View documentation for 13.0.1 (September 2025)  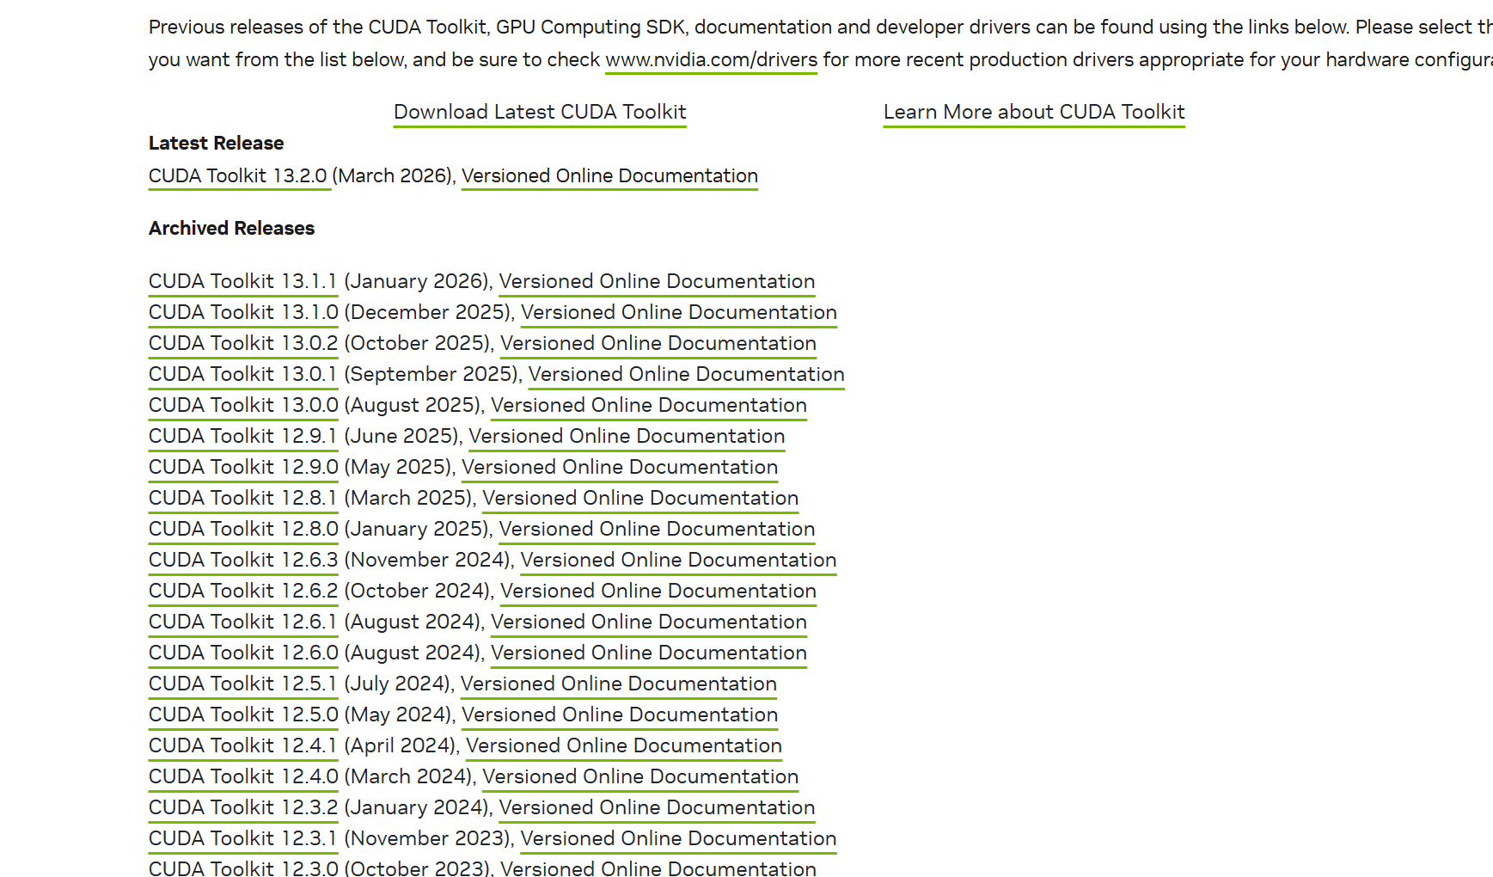(x=686, y=375)
